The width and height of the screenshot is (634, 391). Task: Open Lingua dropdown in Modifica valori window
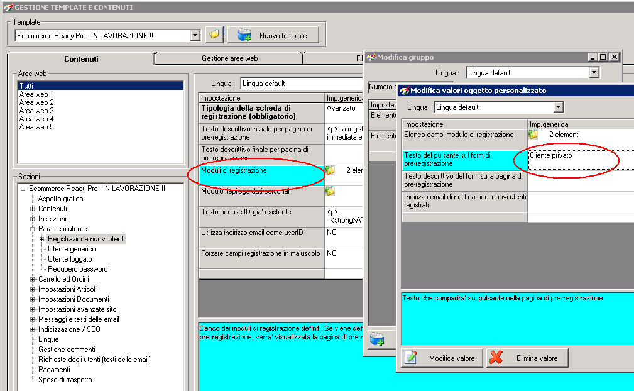558,107
